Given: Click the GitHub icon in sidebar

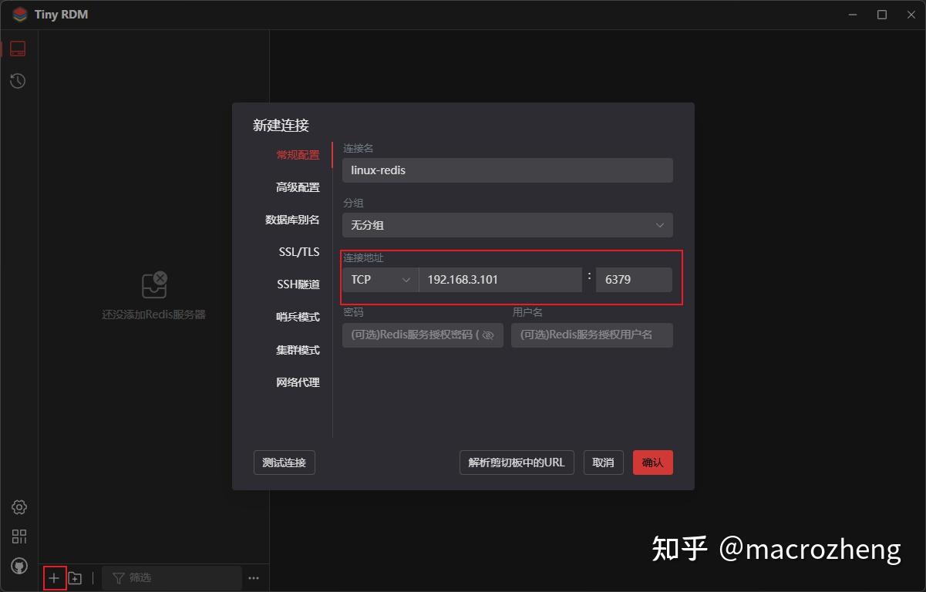Looking at the screenshot, I should point(19,565).
